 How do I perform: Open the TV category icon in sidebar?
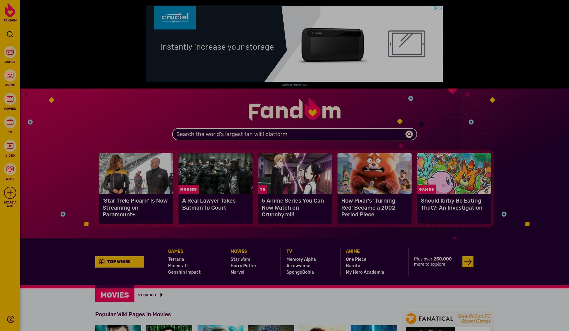(x=10, y=122)
